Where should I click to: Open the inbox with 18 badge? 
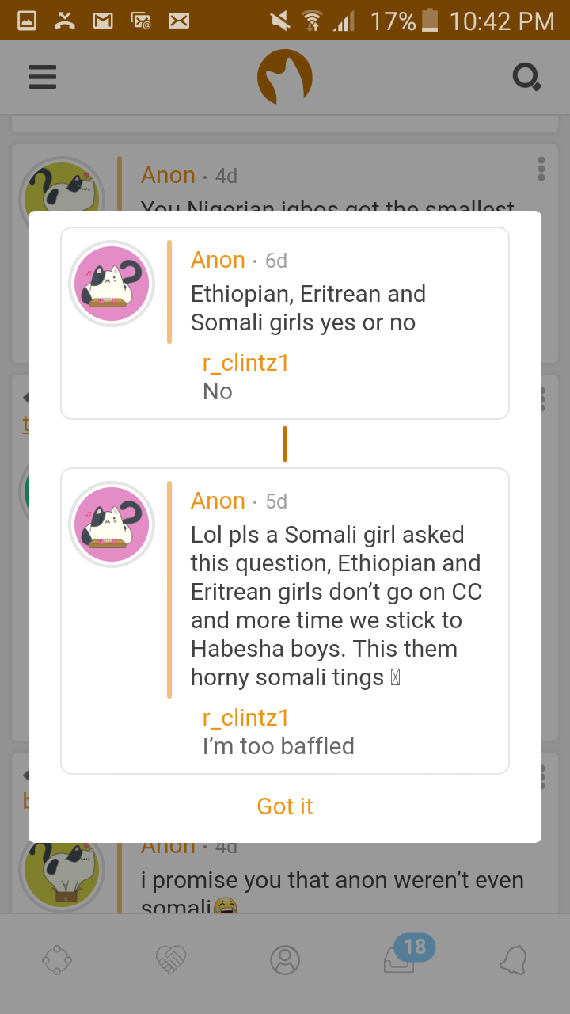pyautogui.click(x=400, y=959)
